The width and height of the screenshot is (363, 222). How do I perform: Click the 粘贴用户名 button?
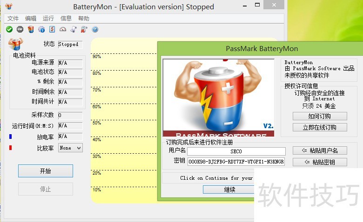click(320, 150)
